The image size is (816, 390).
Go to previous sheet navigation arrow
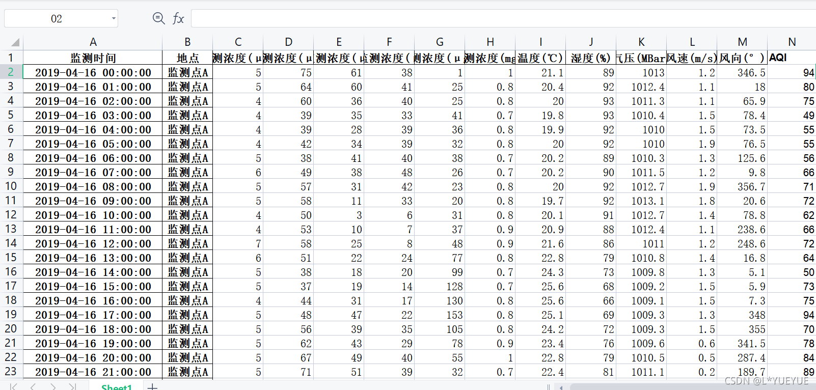[x=33, y=387]
